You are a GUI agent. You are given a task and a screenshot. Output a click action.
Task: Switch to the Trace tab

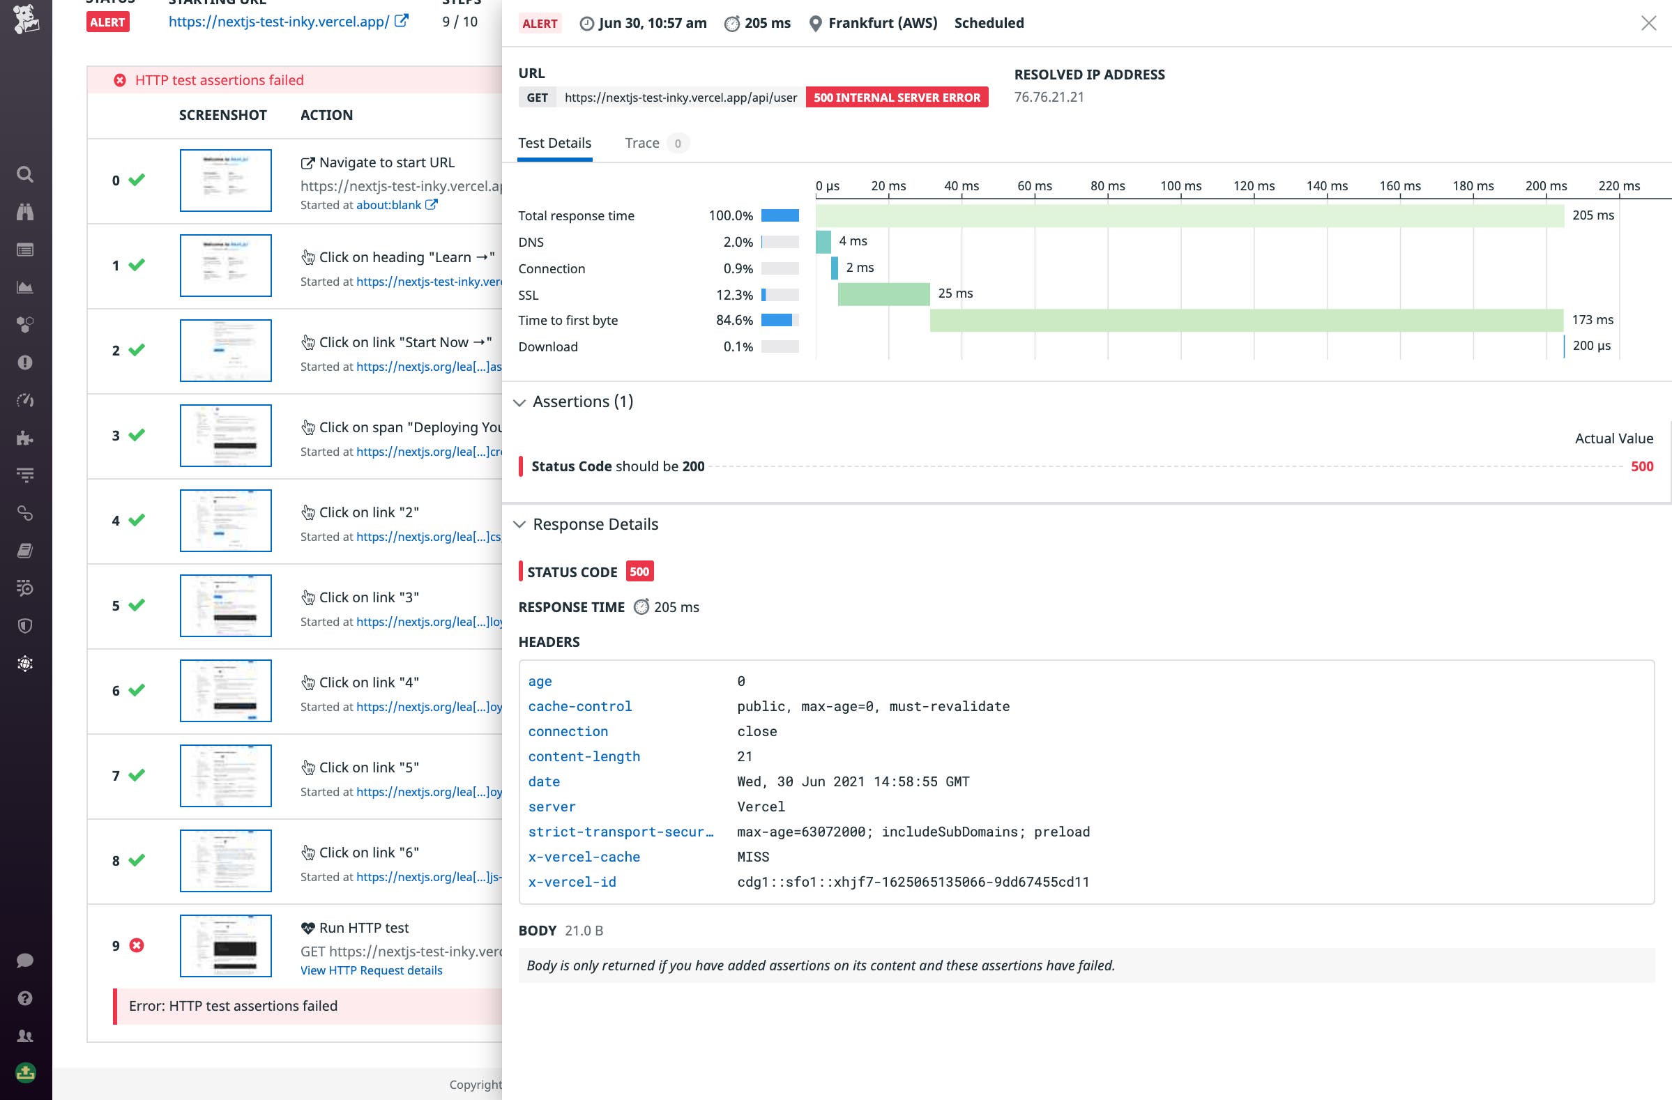point(642,143)
